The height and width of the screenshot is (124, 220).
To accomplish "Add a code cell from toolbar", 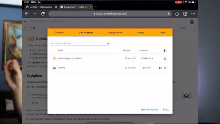I will tap(26, 28).
